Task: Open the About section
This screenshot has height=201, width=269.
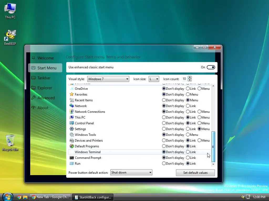Action: point(45,108)
